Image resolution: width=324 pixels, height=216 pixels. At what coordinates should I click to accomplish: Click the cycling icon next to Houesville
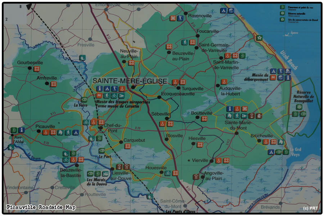pyautogui.click(x=168, y=173)
